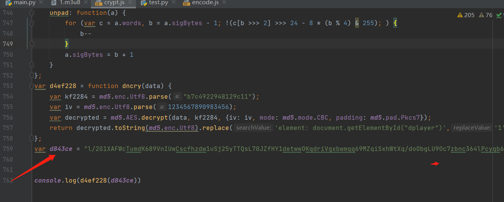The image size is (504, 202).
Task: Switch to the test.py tab
Action: pos(157,3)
